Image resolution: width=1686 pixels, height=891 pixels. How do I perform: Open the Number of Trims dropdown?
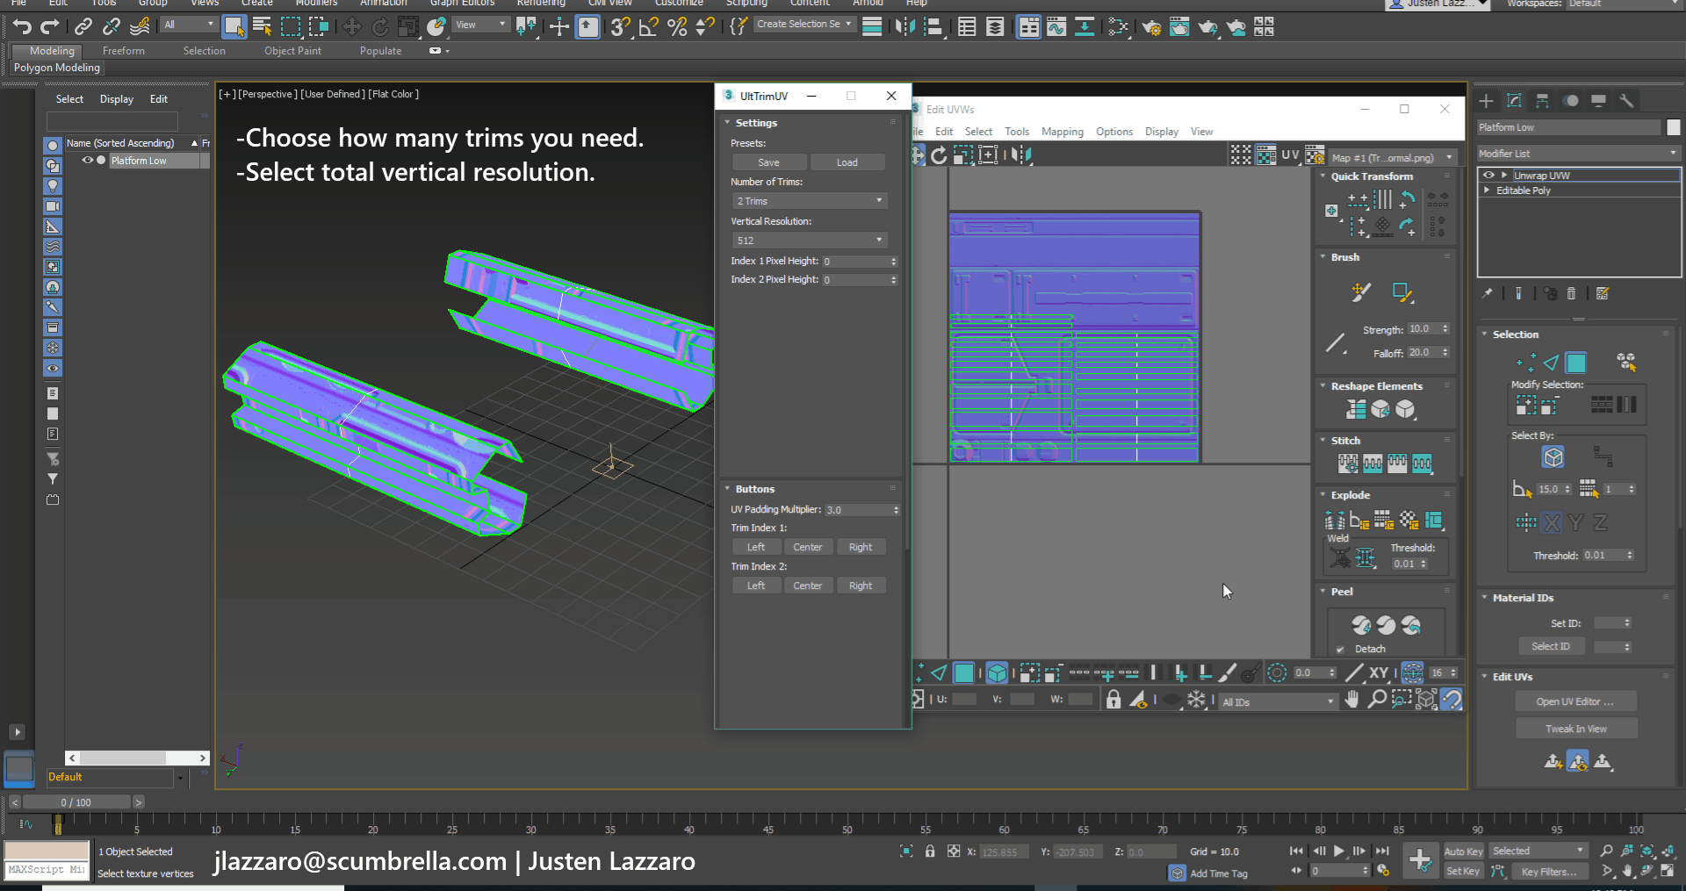click(x=809, y=201)
